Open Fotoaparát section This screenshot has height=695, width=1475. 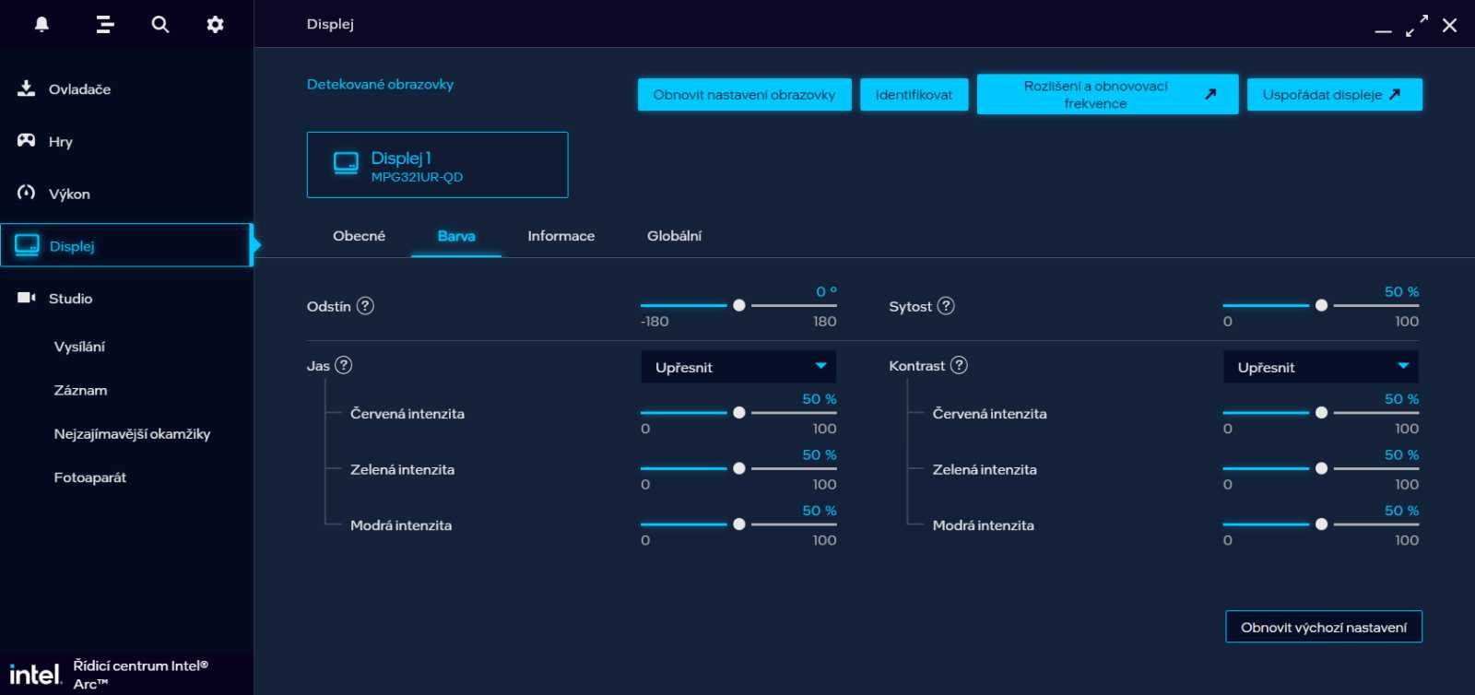[x=89, y=477]
